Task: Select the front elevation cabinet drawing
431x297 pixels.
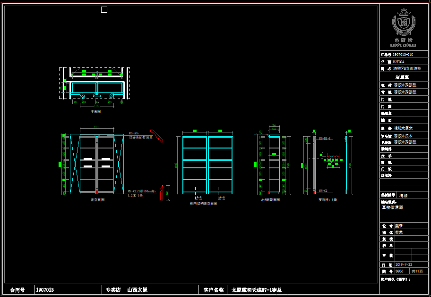Action: pos(97,164)
